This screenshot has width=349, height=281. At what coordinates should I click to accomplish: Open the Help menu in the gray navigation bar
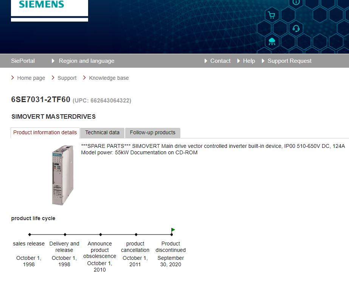[x=249, y=61]
